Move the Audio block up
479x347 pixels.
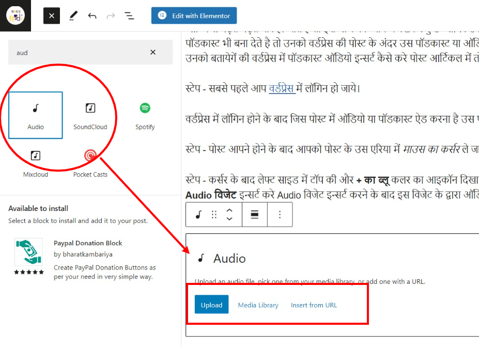(229, 210)
